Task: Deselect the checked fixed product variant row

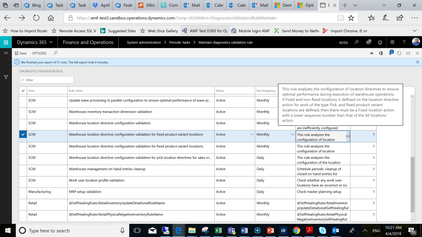Action: point(23,135)
